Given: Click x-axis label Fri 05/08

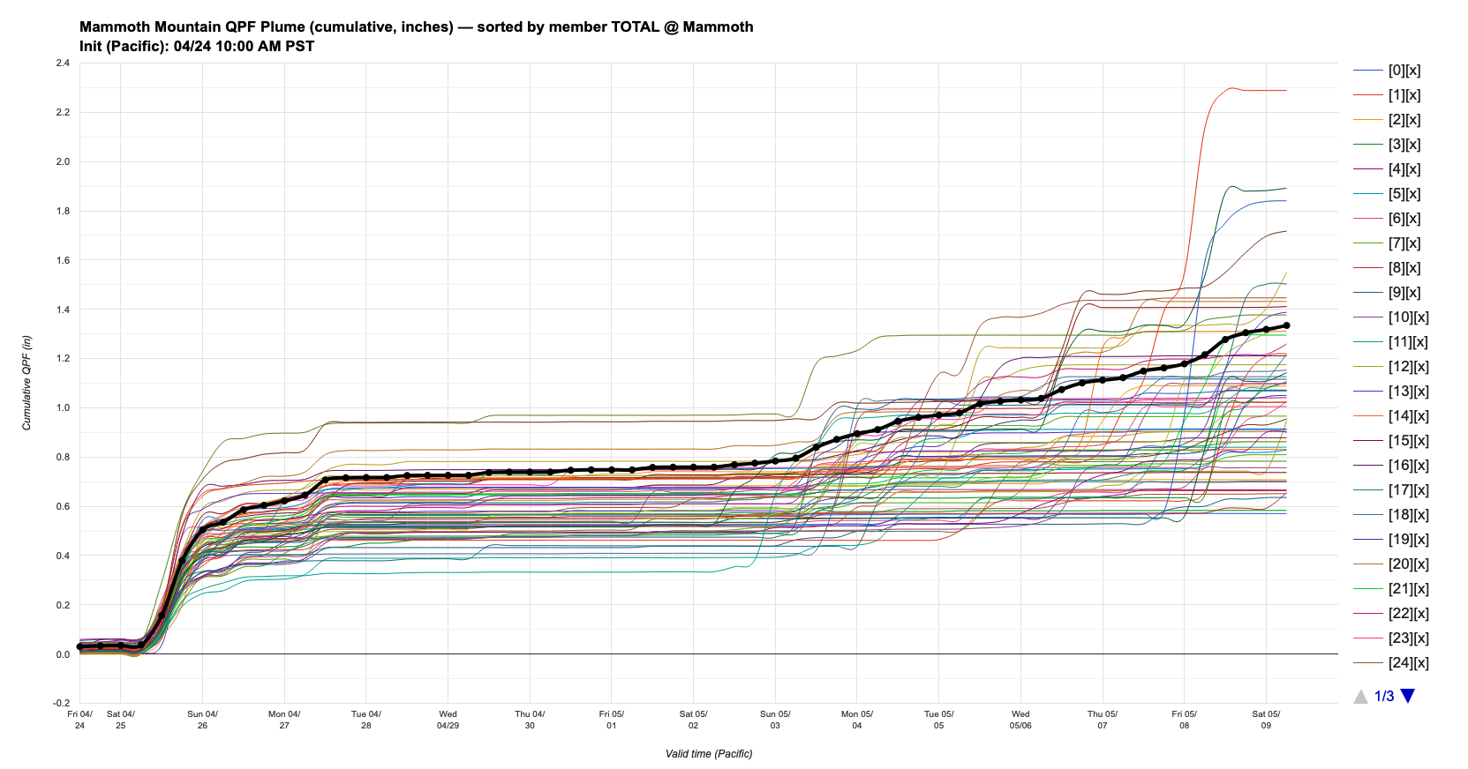Looking at the screenshot, I should coord(1185,720).
